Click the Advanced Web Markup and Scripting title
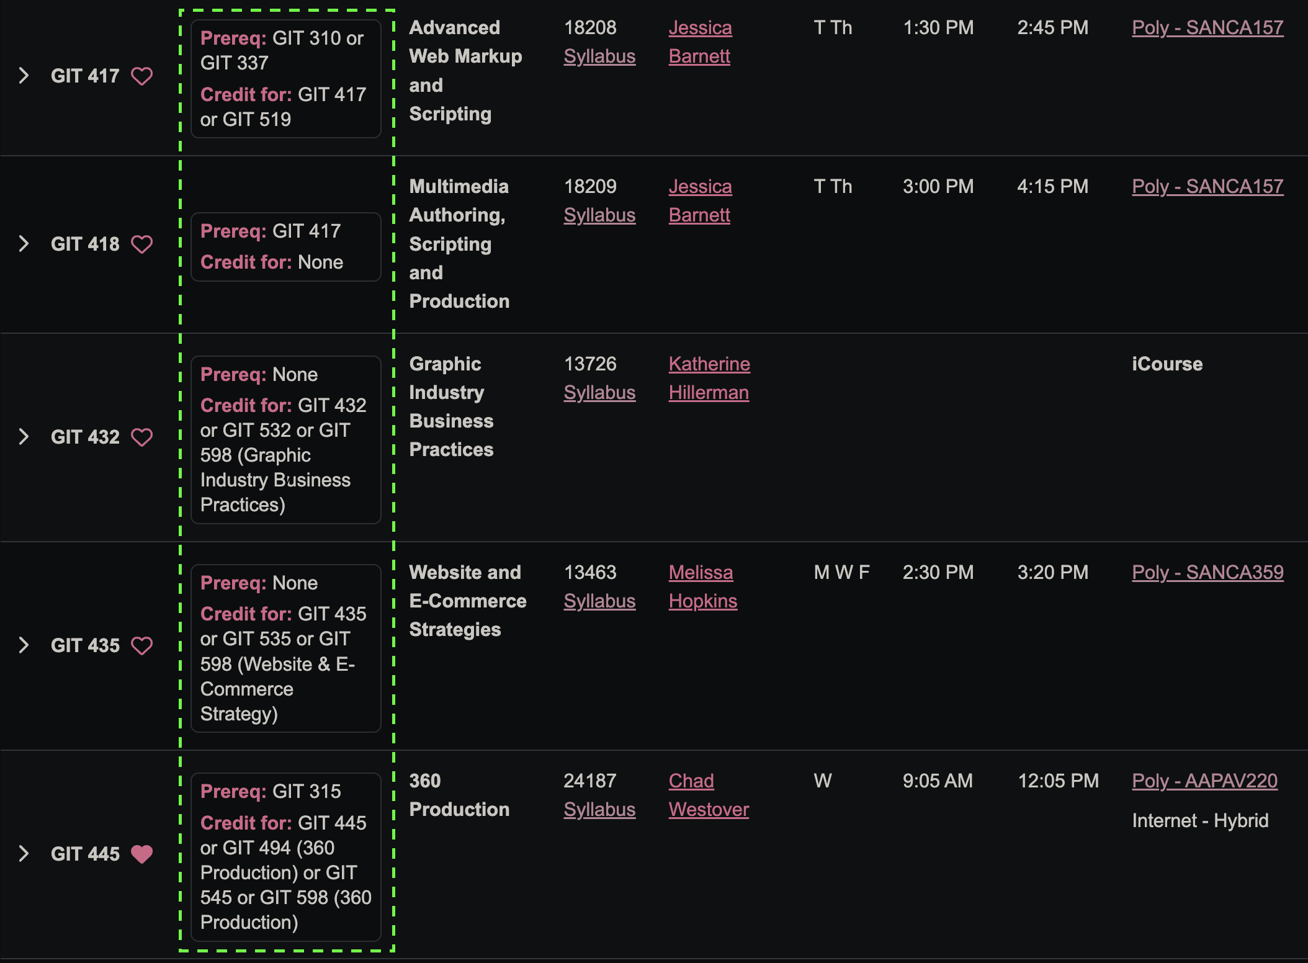Viewport: 1308px width, 963px height. (x=465, y=71)
